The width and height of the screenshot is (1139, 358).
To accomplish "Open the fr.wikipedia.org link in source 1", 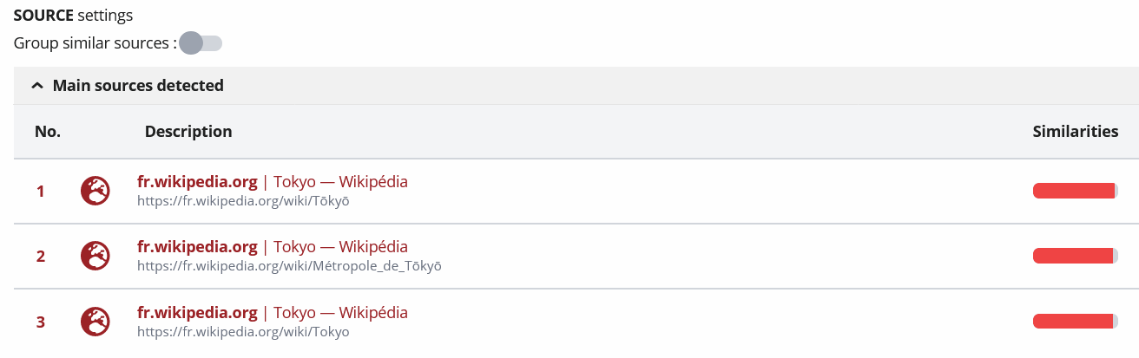I will 197,182.
